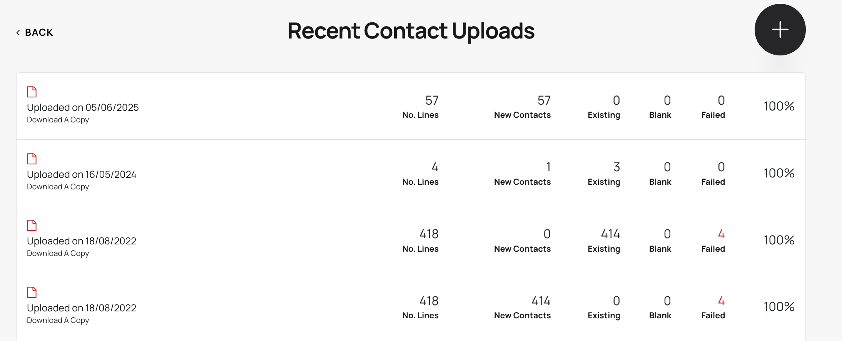Click the 414 New Contacts count
842x341 pixels.
coord(541,301)
